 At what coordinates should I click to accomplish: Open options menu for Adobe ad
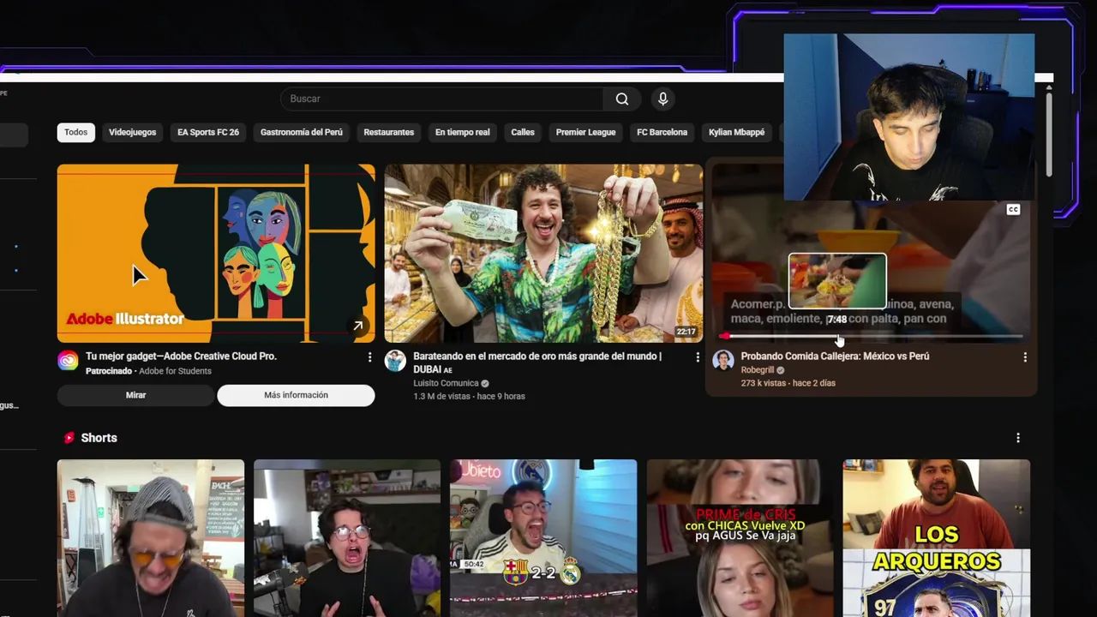370,356
